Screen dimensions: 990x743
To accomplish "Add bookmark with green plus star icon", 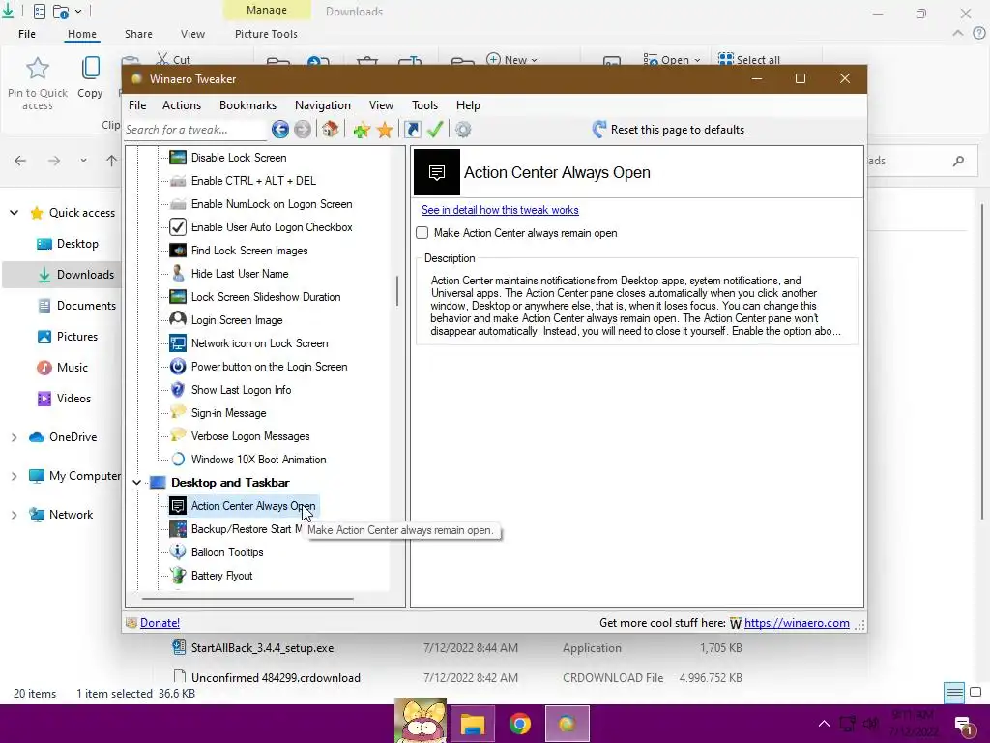I will (362, 131).
